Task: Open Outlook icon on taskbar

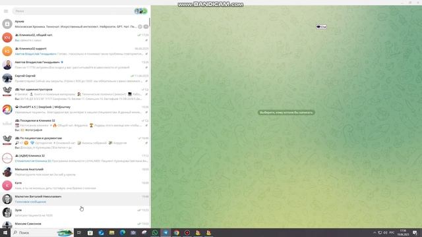Action: [101, 232]
